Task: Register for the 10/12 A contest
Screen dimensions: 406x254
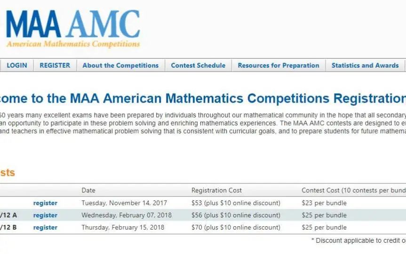Action: (x=45, y=215)
